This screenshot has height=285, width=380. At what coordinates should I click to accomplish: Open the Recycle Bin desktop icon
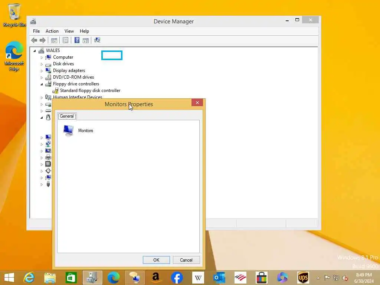(14, 15)
